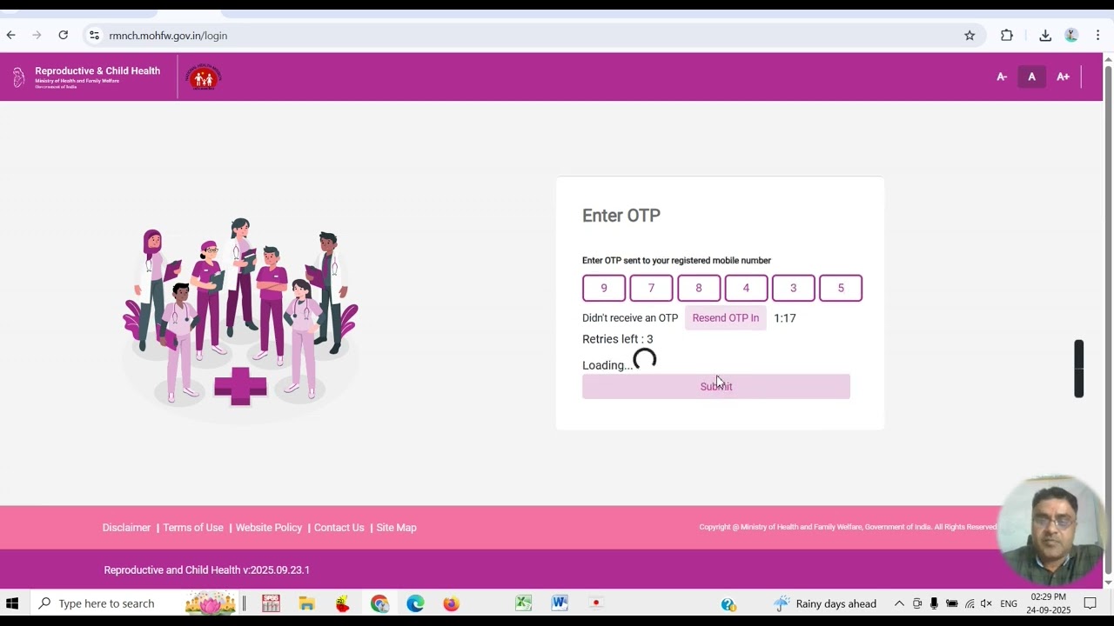View site information next to the URL
Viewport: 1114px width, 626px height.
click(x=94, y=36)
